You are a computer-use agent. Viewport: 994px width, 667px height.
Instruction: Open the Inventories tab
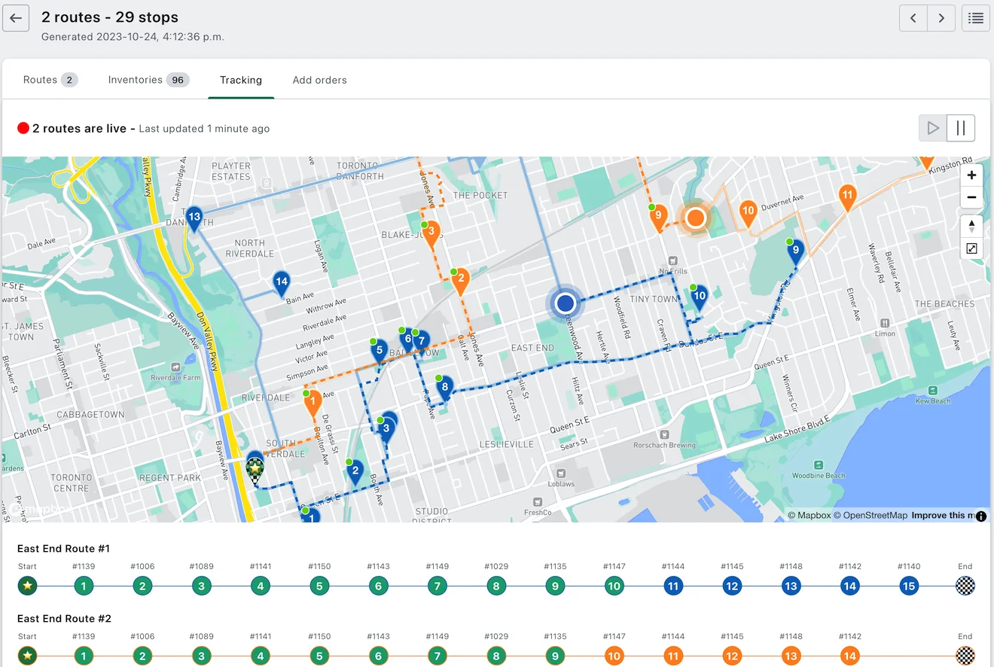coord(148,80)
